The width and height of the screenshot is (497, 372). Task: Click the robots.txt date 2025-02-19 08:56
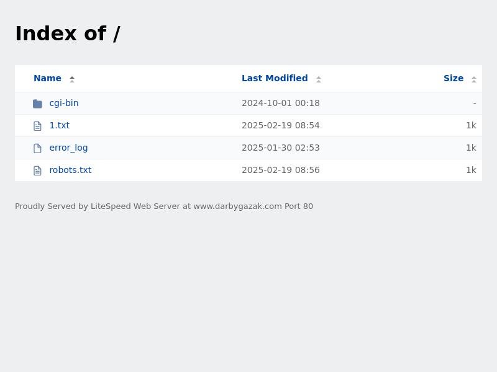[x=281, y=170]
